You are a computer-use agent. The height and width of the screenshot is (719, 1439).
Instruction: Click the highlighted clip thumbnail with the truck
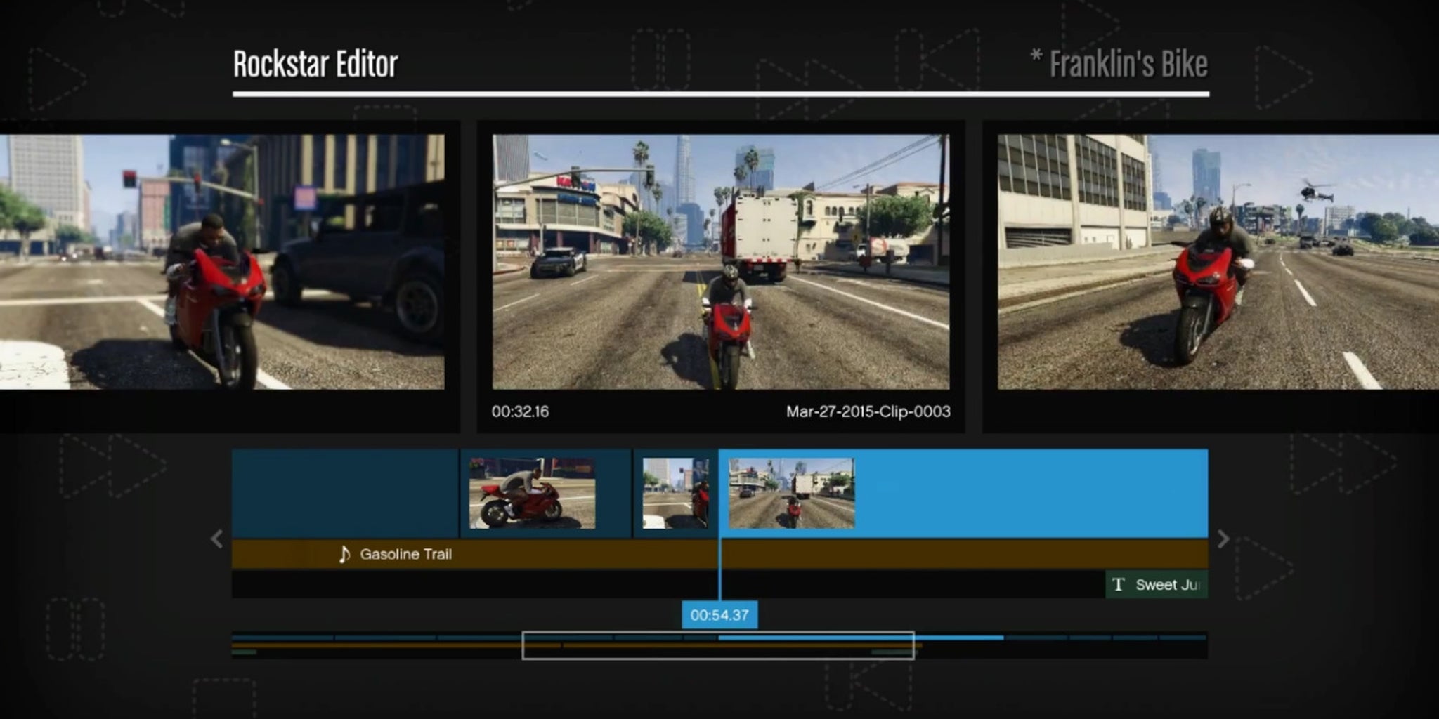[791, 494]
